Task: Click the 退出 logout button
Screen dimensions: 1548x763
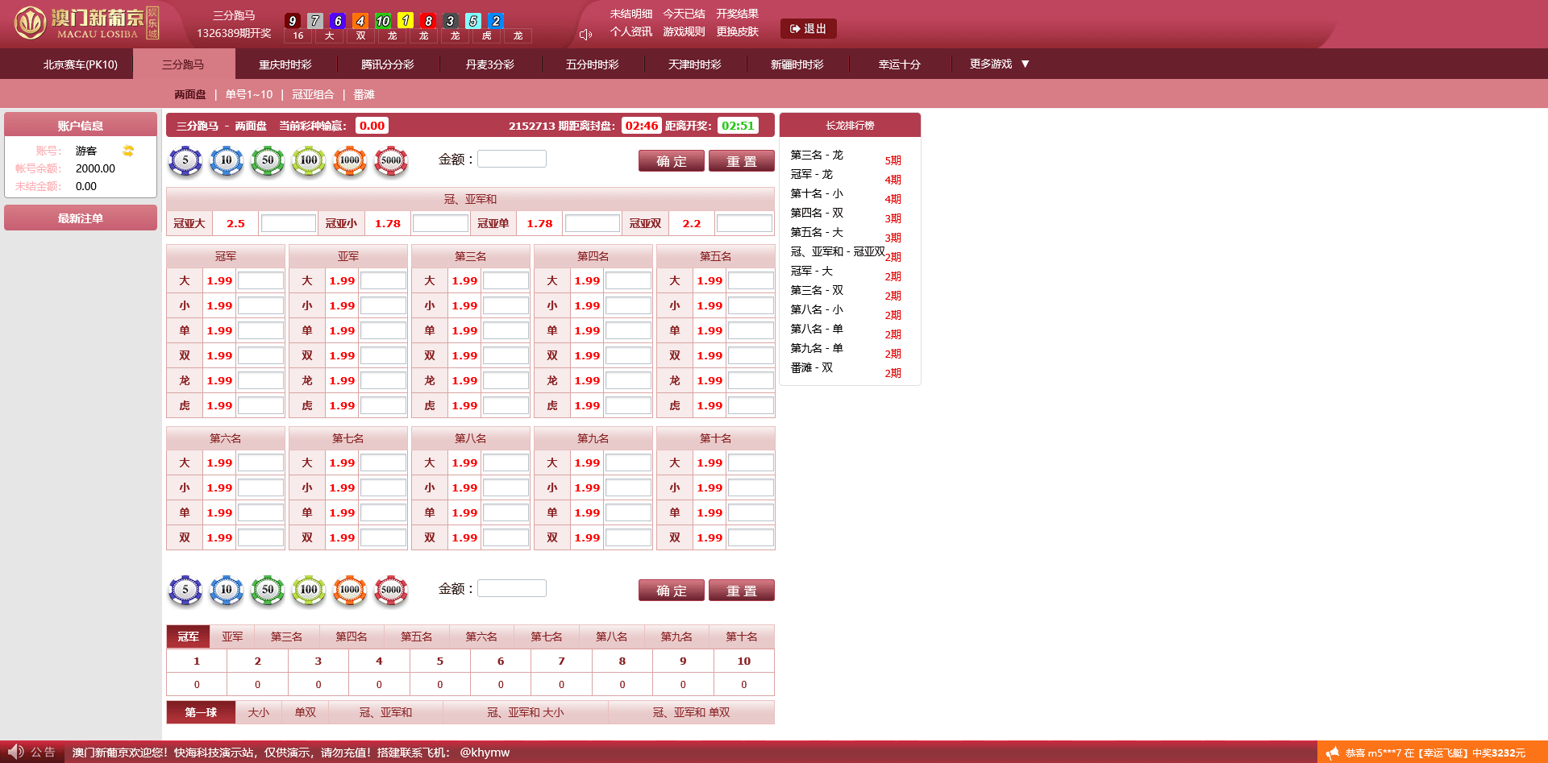Action: pos(808,29)
